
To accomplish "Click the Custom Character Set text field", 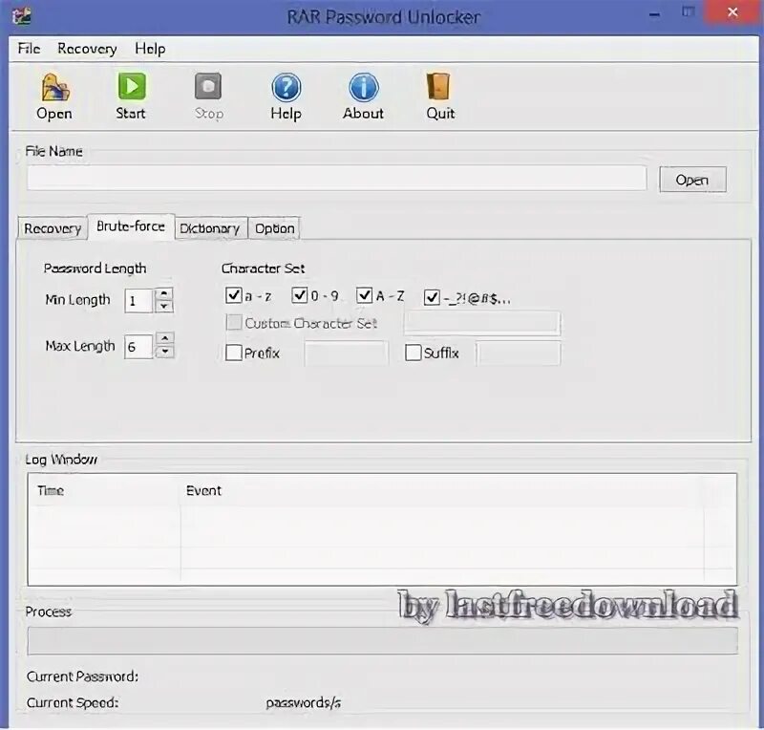I will (482, 323).
